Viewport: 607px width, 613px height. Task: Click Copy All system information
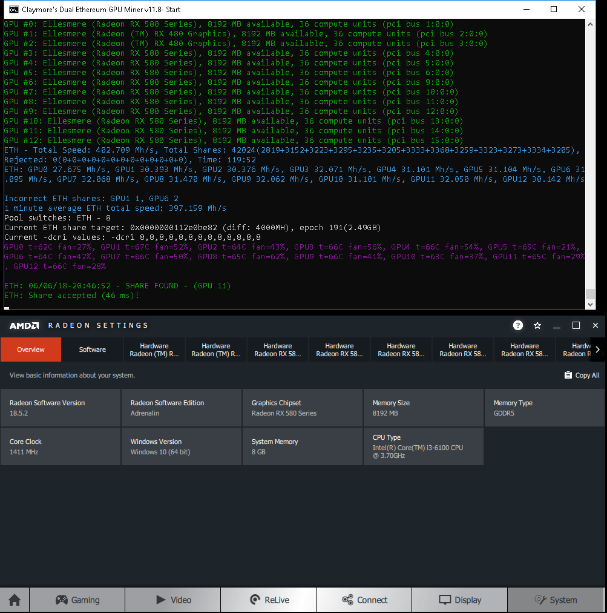582,376
